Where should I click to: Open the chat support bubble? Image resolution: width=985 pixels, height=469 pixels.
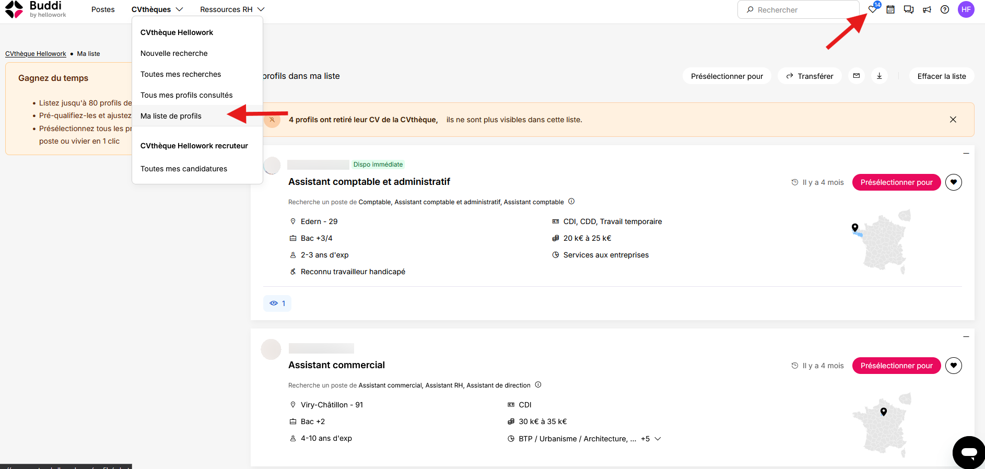pos(969,452)
